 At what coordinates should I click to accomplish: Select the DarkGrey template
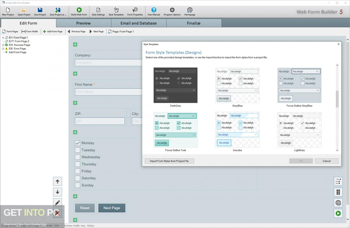(176, 85)
